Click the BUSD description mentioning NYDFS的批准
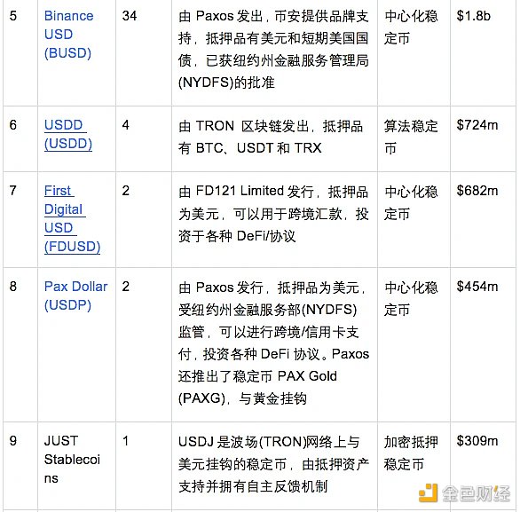Image resolution: width=520 pixels, height=512 pixels. coord(273,49)
